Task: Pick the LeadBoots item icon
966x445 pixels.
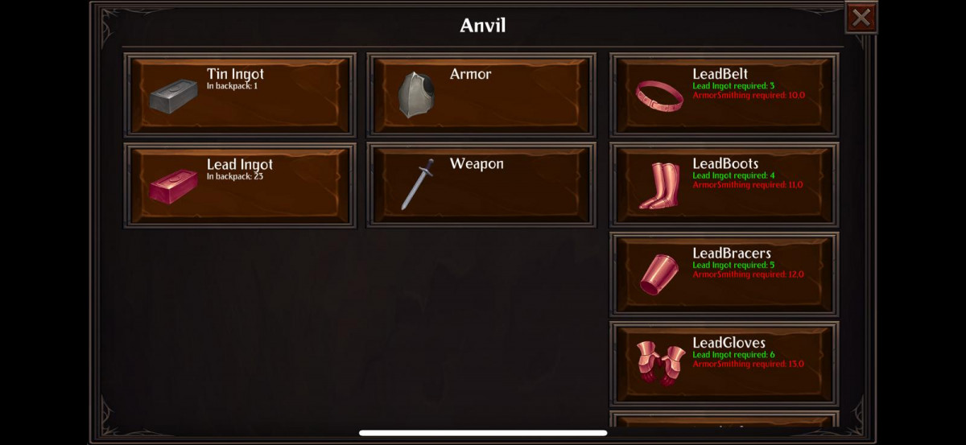Action: [x=659, y=186]
